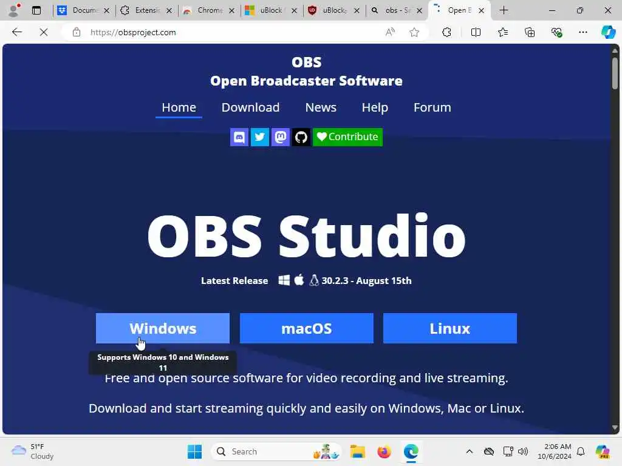Open a new tab with plus button
Screen dimensions: 622x466
pyautogui.click(x=504, y=10)
